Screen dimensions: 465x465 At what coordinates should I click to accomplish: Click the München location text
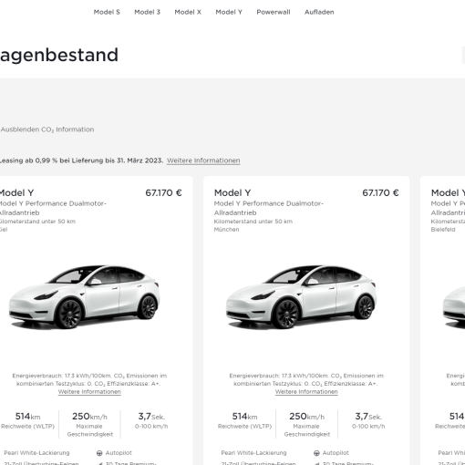click(x=226, y=230)
